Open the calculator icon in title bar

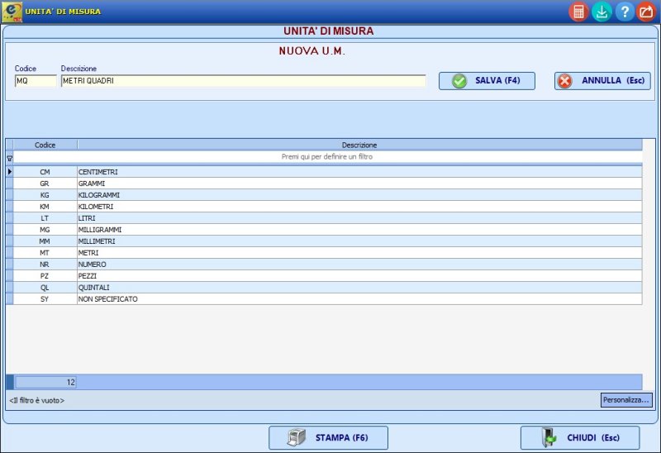click(578, 12)
